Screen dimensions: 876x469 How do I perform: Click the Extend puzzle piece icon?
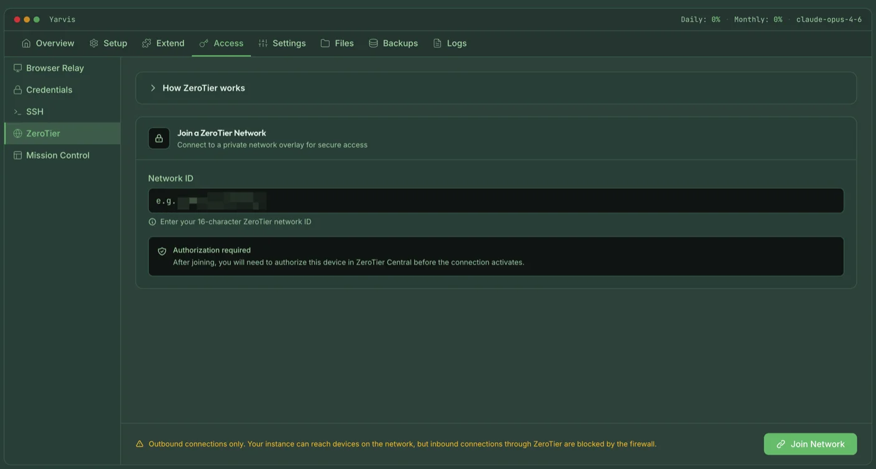(x=146, y=43)
